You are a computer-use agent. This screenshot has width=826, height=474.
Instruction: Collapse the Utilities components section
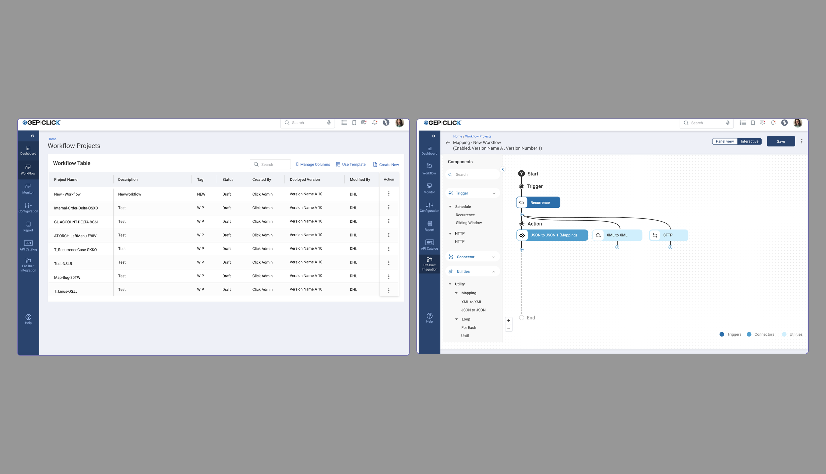[x=494, y=272]
